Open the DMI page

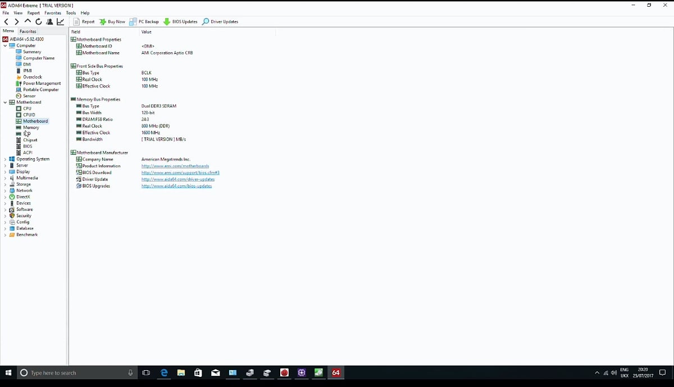point(27,64)
